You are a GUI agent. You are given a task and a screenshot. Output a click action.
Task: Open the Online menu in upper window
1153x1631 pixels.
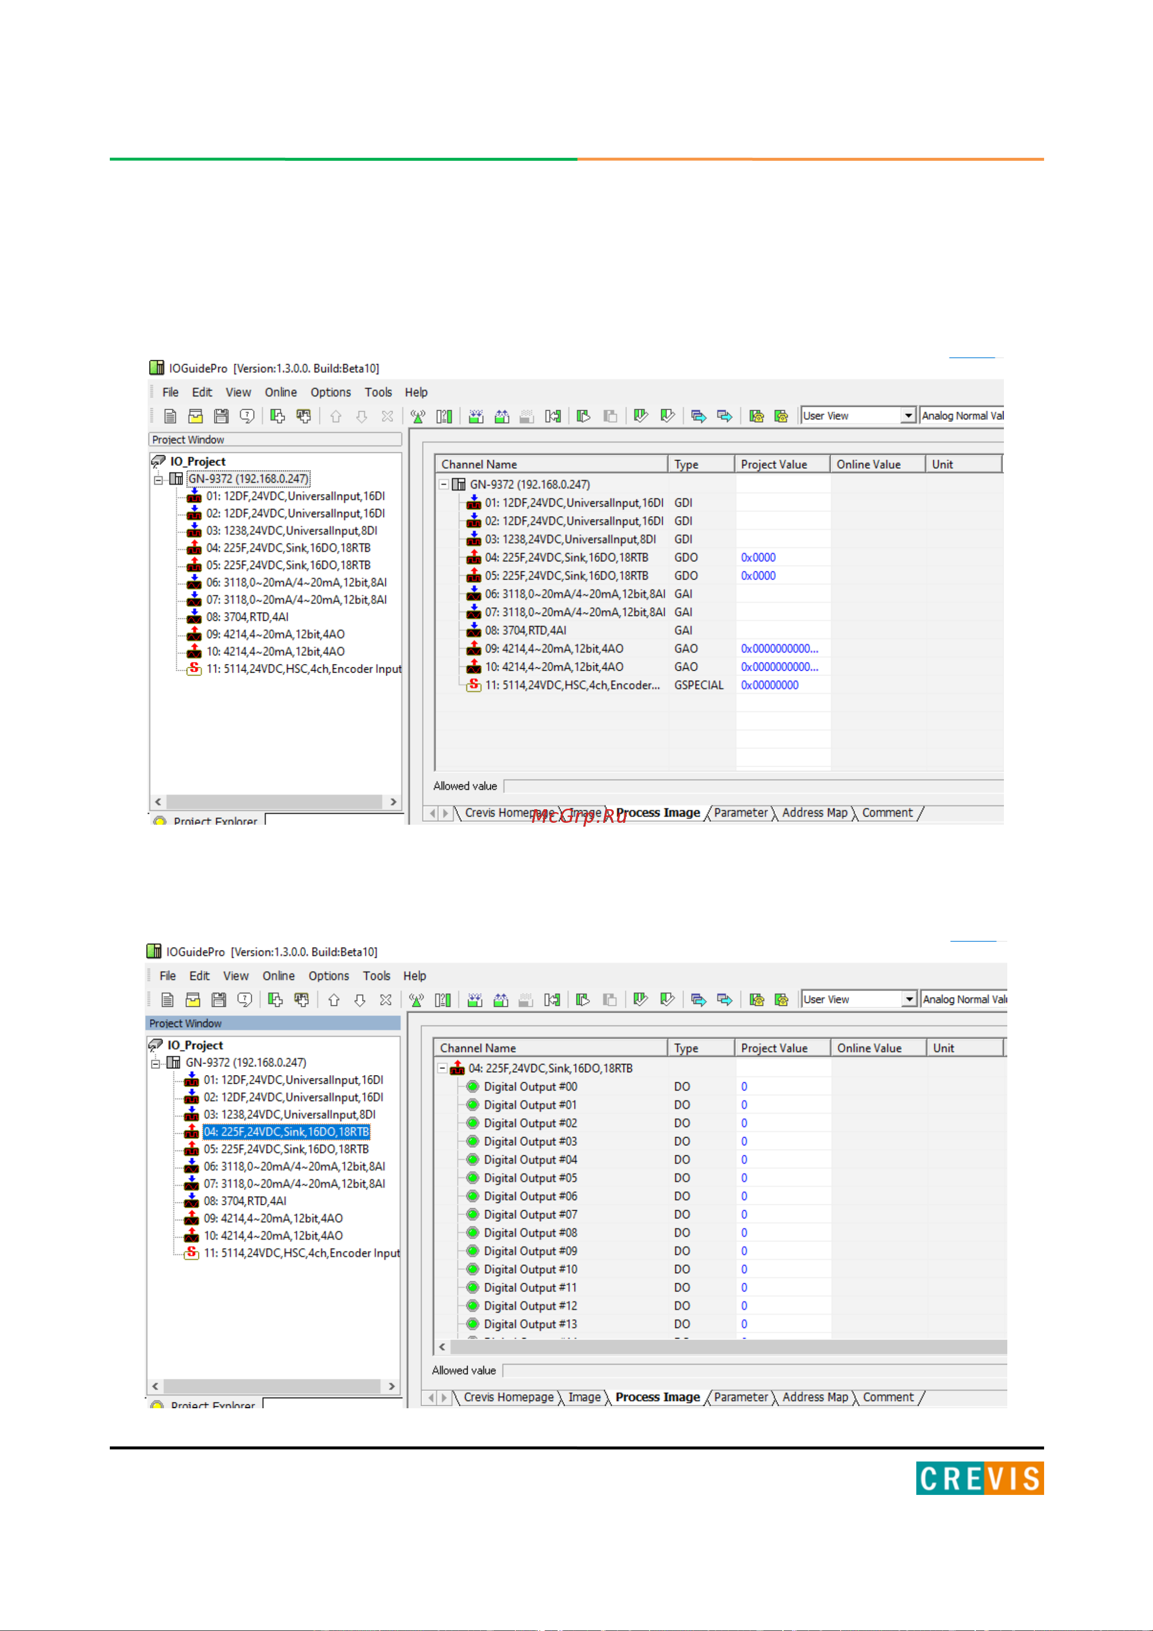click(281, 392)
